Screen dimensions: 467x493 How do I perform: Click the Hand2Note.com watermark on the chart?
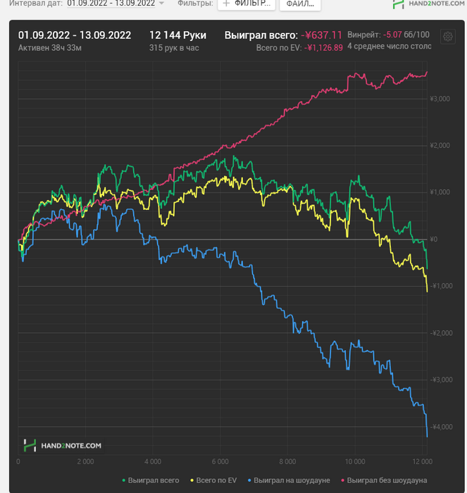pos(63,445)
